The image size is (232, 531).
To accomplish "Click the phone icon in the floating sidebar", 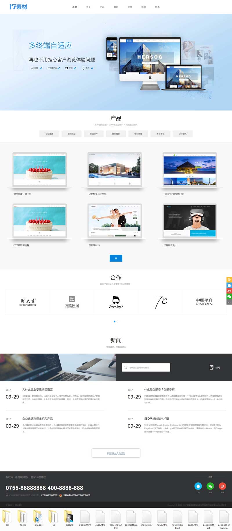I will click(229, 280).
